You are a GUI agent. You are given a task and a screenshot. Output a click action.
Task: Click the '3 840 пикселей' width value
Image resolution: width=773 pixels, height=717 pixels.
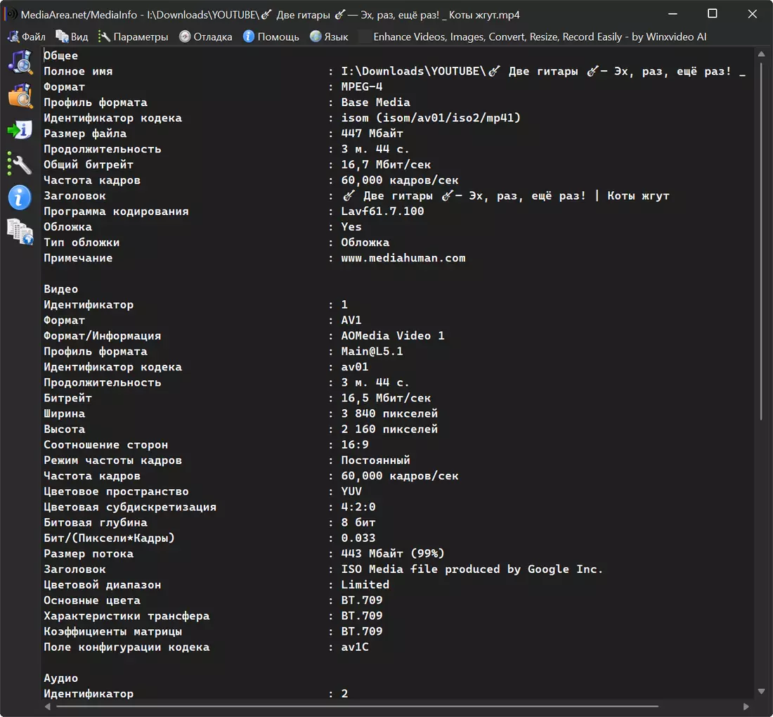point(389,413)
